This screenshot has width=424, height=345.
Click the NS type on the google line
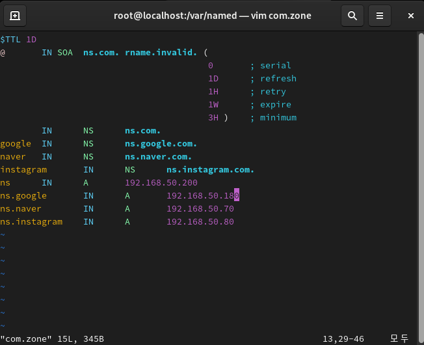coord(88,144)
